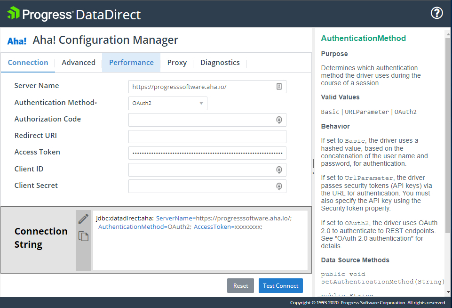Click the Server Name field icon
The image size is (452, 308).
point(279,87)
